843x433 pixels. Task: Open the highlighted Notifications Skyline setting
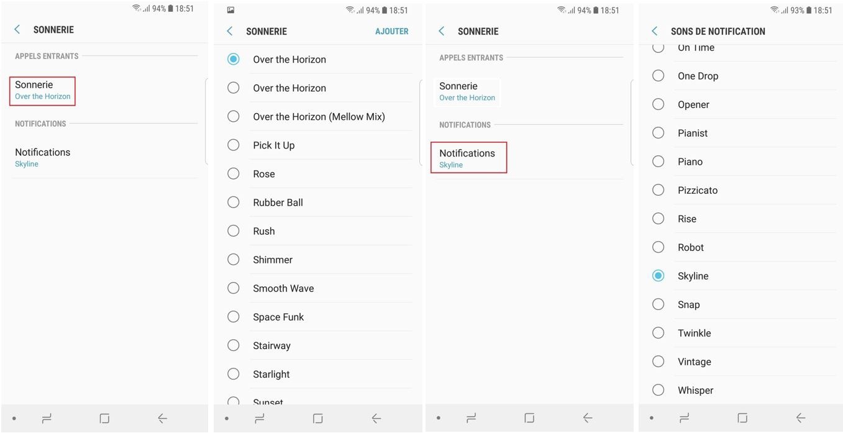pos(468,158)
